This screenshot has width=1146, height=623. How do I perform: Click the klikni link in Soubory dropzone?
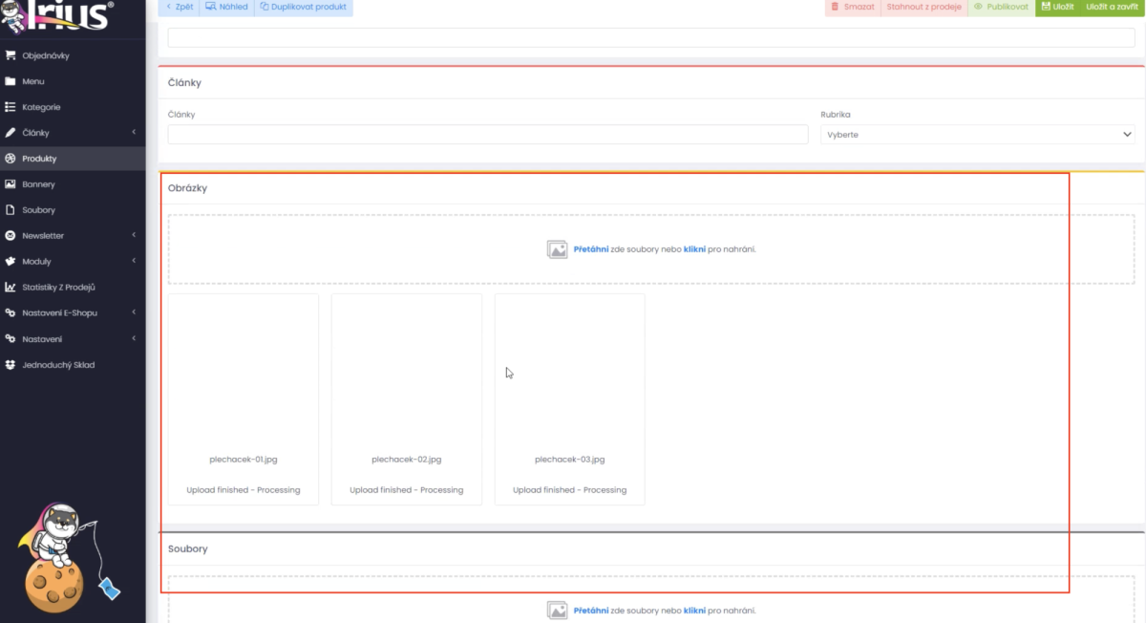point(694,610)
